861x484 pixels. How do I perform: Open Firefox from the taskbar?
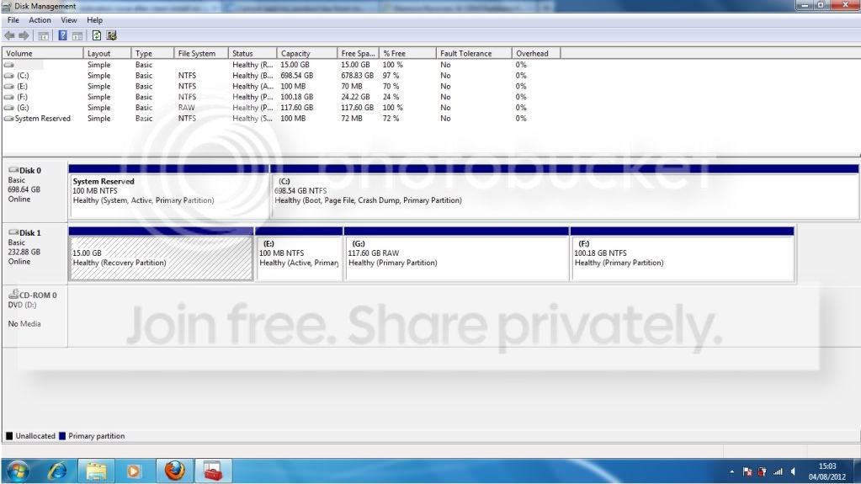175,471
